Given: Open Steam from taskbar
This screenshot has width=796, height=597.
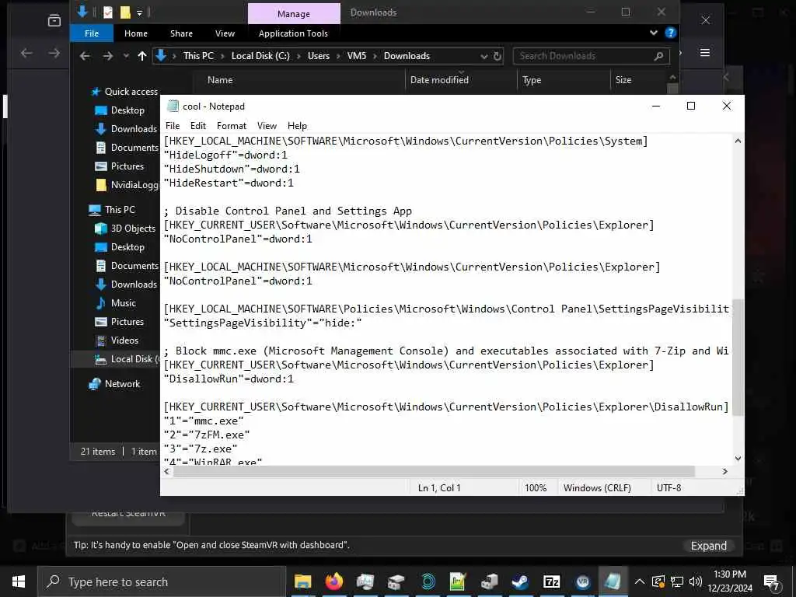Looking at the screenshot, I should pos(520,581).
